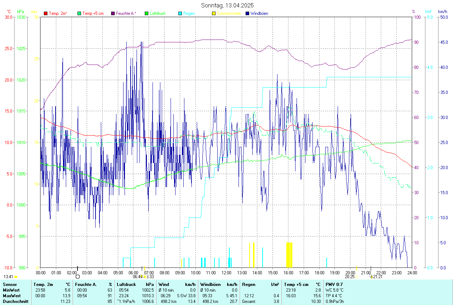The image size is (453, 305).
Task: Click the Windböen column header in table
Action: pyautogui.click(x=211, y=285)
